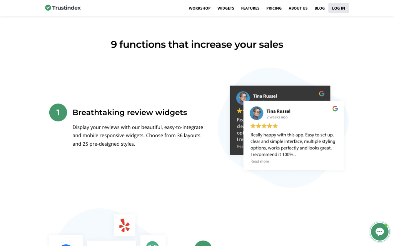This screenshot has width=394, height=246.
Task: Click the five-star rating on white card
Action: 264,126
